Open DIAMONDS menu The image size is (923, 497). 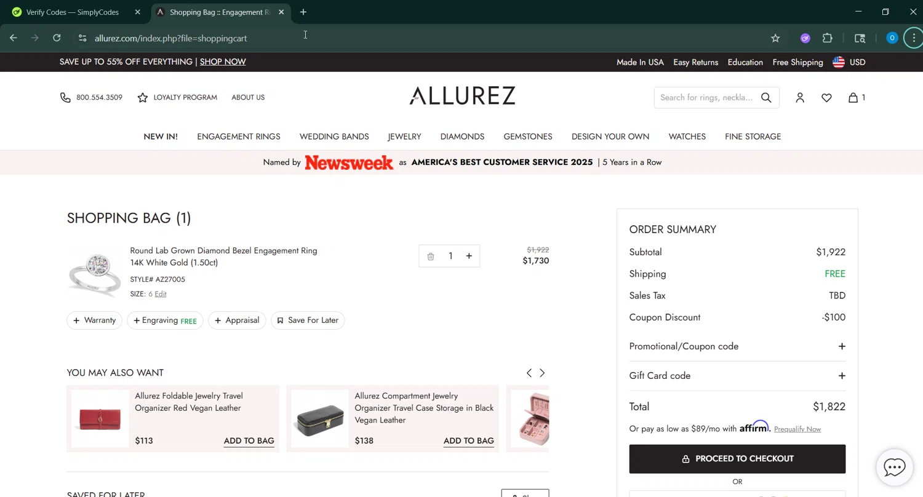pos(462,137)
